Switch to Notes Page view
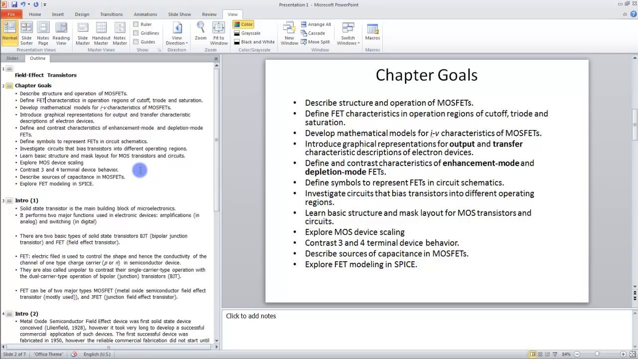This screenshot has height=359, width=638. pyautogui.click(x=43, y=33)
